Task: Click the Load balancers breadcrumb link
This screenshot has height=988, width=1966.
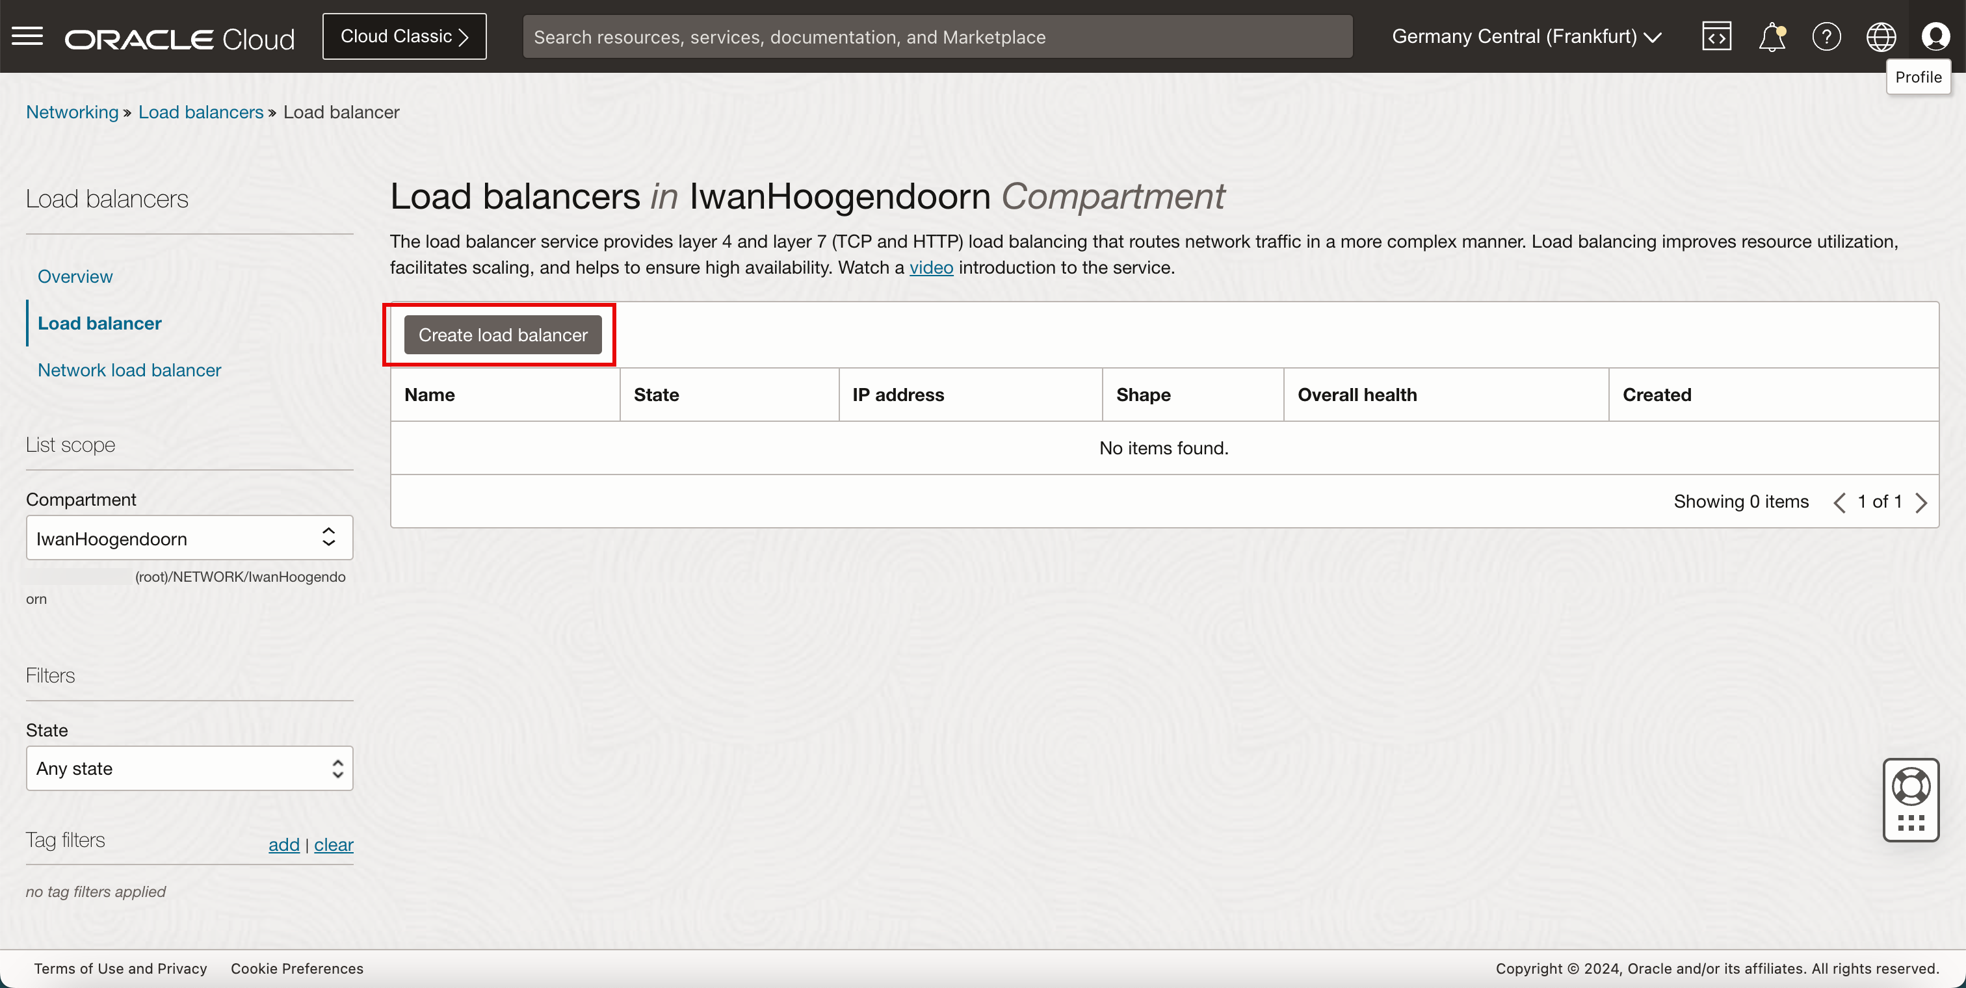Action: (x=201, y=112)
